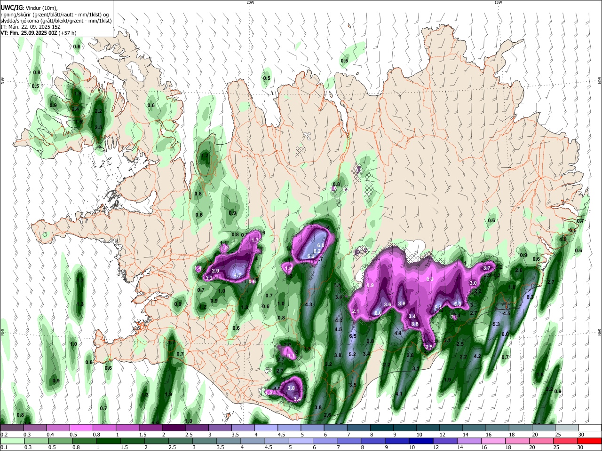Click the 'VT: Fim. 25.09.2025 00Z' valid time

click(28, 33)
